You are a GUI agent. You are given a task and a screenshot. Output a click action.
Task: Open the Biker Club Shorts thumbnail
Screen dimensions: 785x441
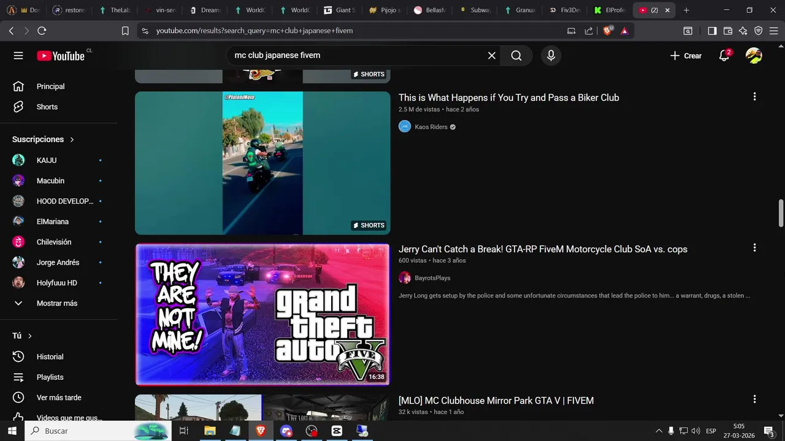(x=262, y=163)
